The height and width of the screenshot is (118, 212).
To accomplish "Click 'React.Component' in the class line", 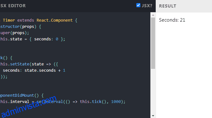I will [55, 20].
